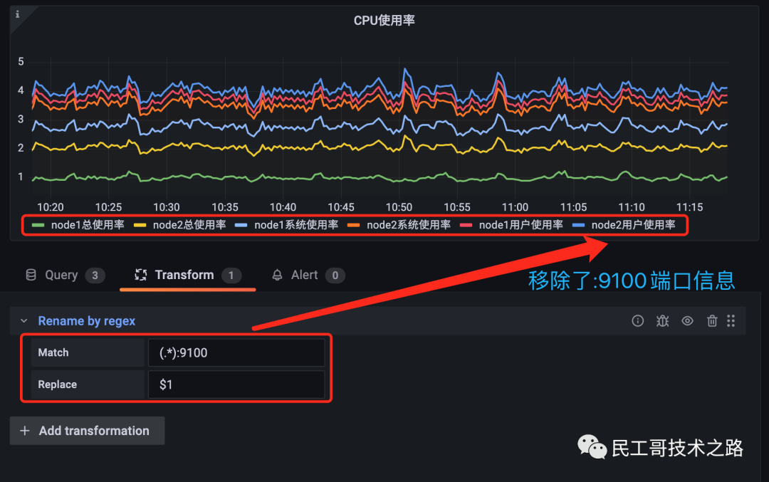Toggle node1系统使用率 legend series

296,225
